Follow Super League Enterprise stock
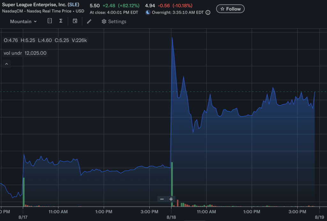The image size is (327, 221). tap(230, 9)
